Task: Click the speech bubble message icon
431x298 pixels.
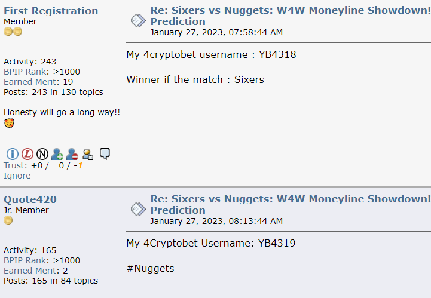Action: click(x=105, y=153)
